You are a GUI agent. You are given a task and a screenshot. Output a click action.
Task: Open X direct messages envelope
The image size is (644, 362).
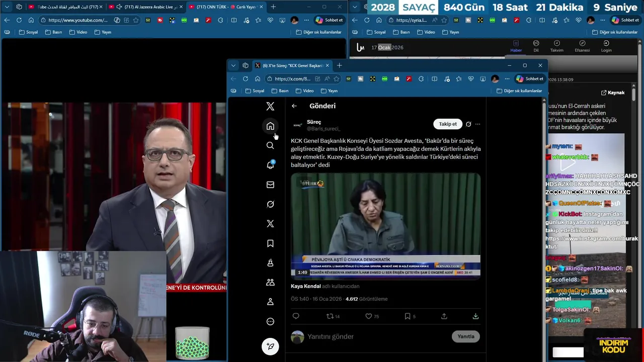coord(270,185)
